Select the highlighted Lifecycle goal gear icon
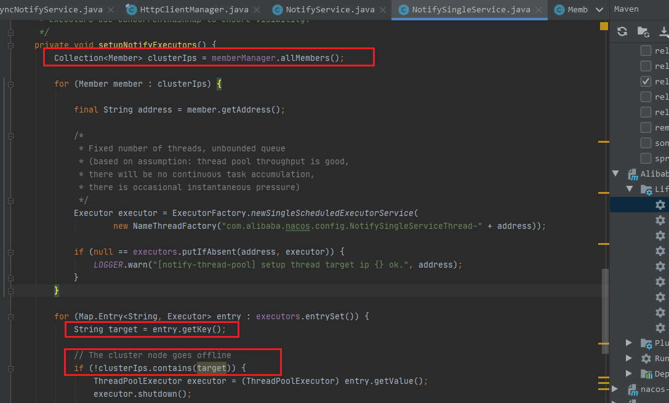Screen dimensions: 669x403 tap(660, 204)
